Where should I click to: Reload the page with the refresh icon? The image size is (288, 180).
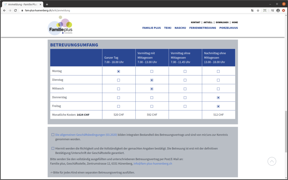(x=15, y=10)
